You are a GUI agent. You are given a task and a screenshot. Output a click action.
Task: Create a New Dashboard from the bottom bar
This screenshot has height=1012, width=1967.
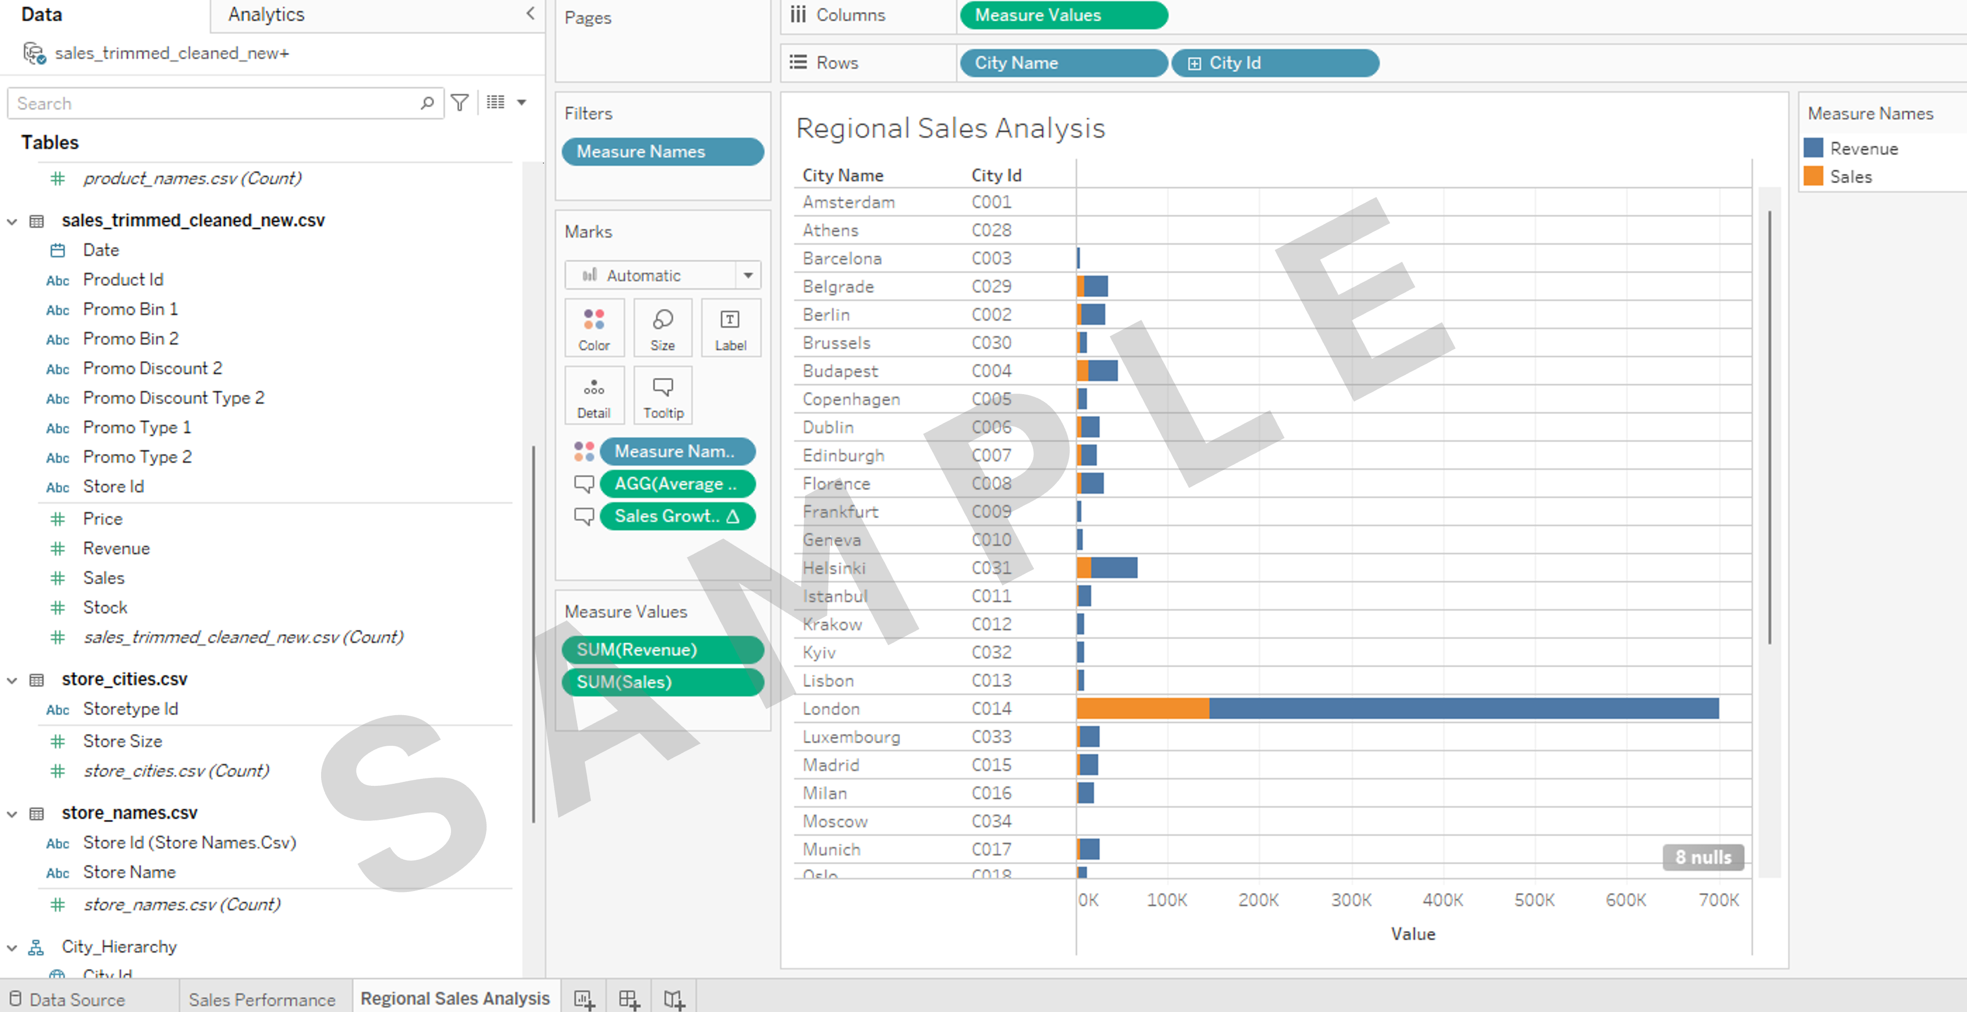pos(628,998)
